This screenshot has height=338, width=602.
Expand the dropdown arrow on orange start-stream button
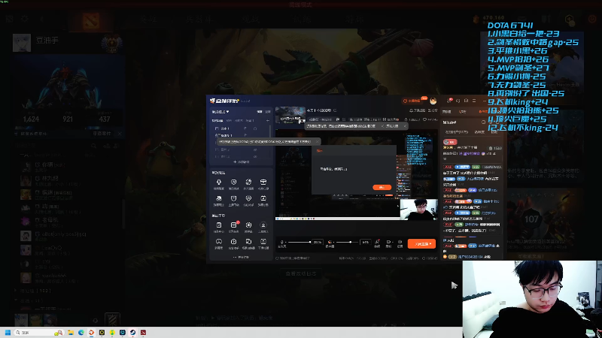(430, 243)
